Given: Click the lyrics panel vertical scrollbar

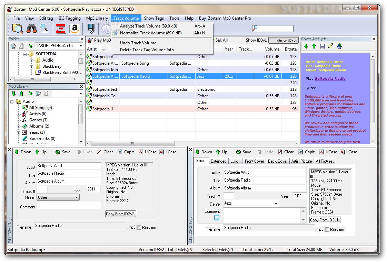Looking at the screenshot, I should pos(373,91).
